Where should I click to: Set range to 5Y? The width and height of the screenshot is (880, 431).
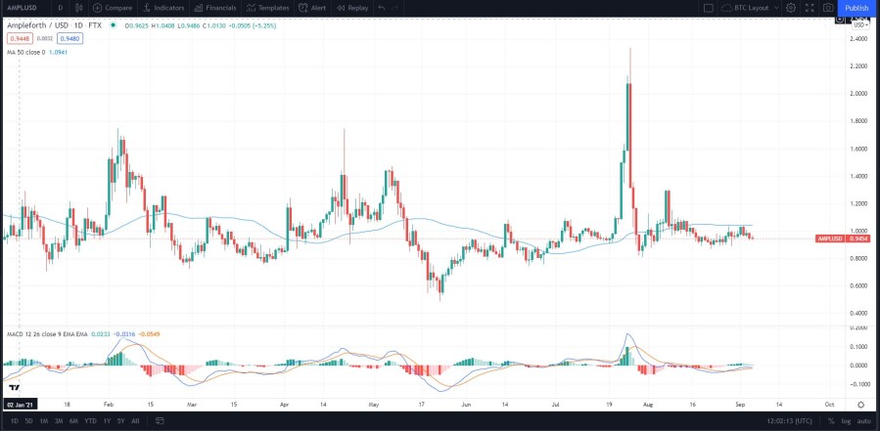[x=120, y=420]
